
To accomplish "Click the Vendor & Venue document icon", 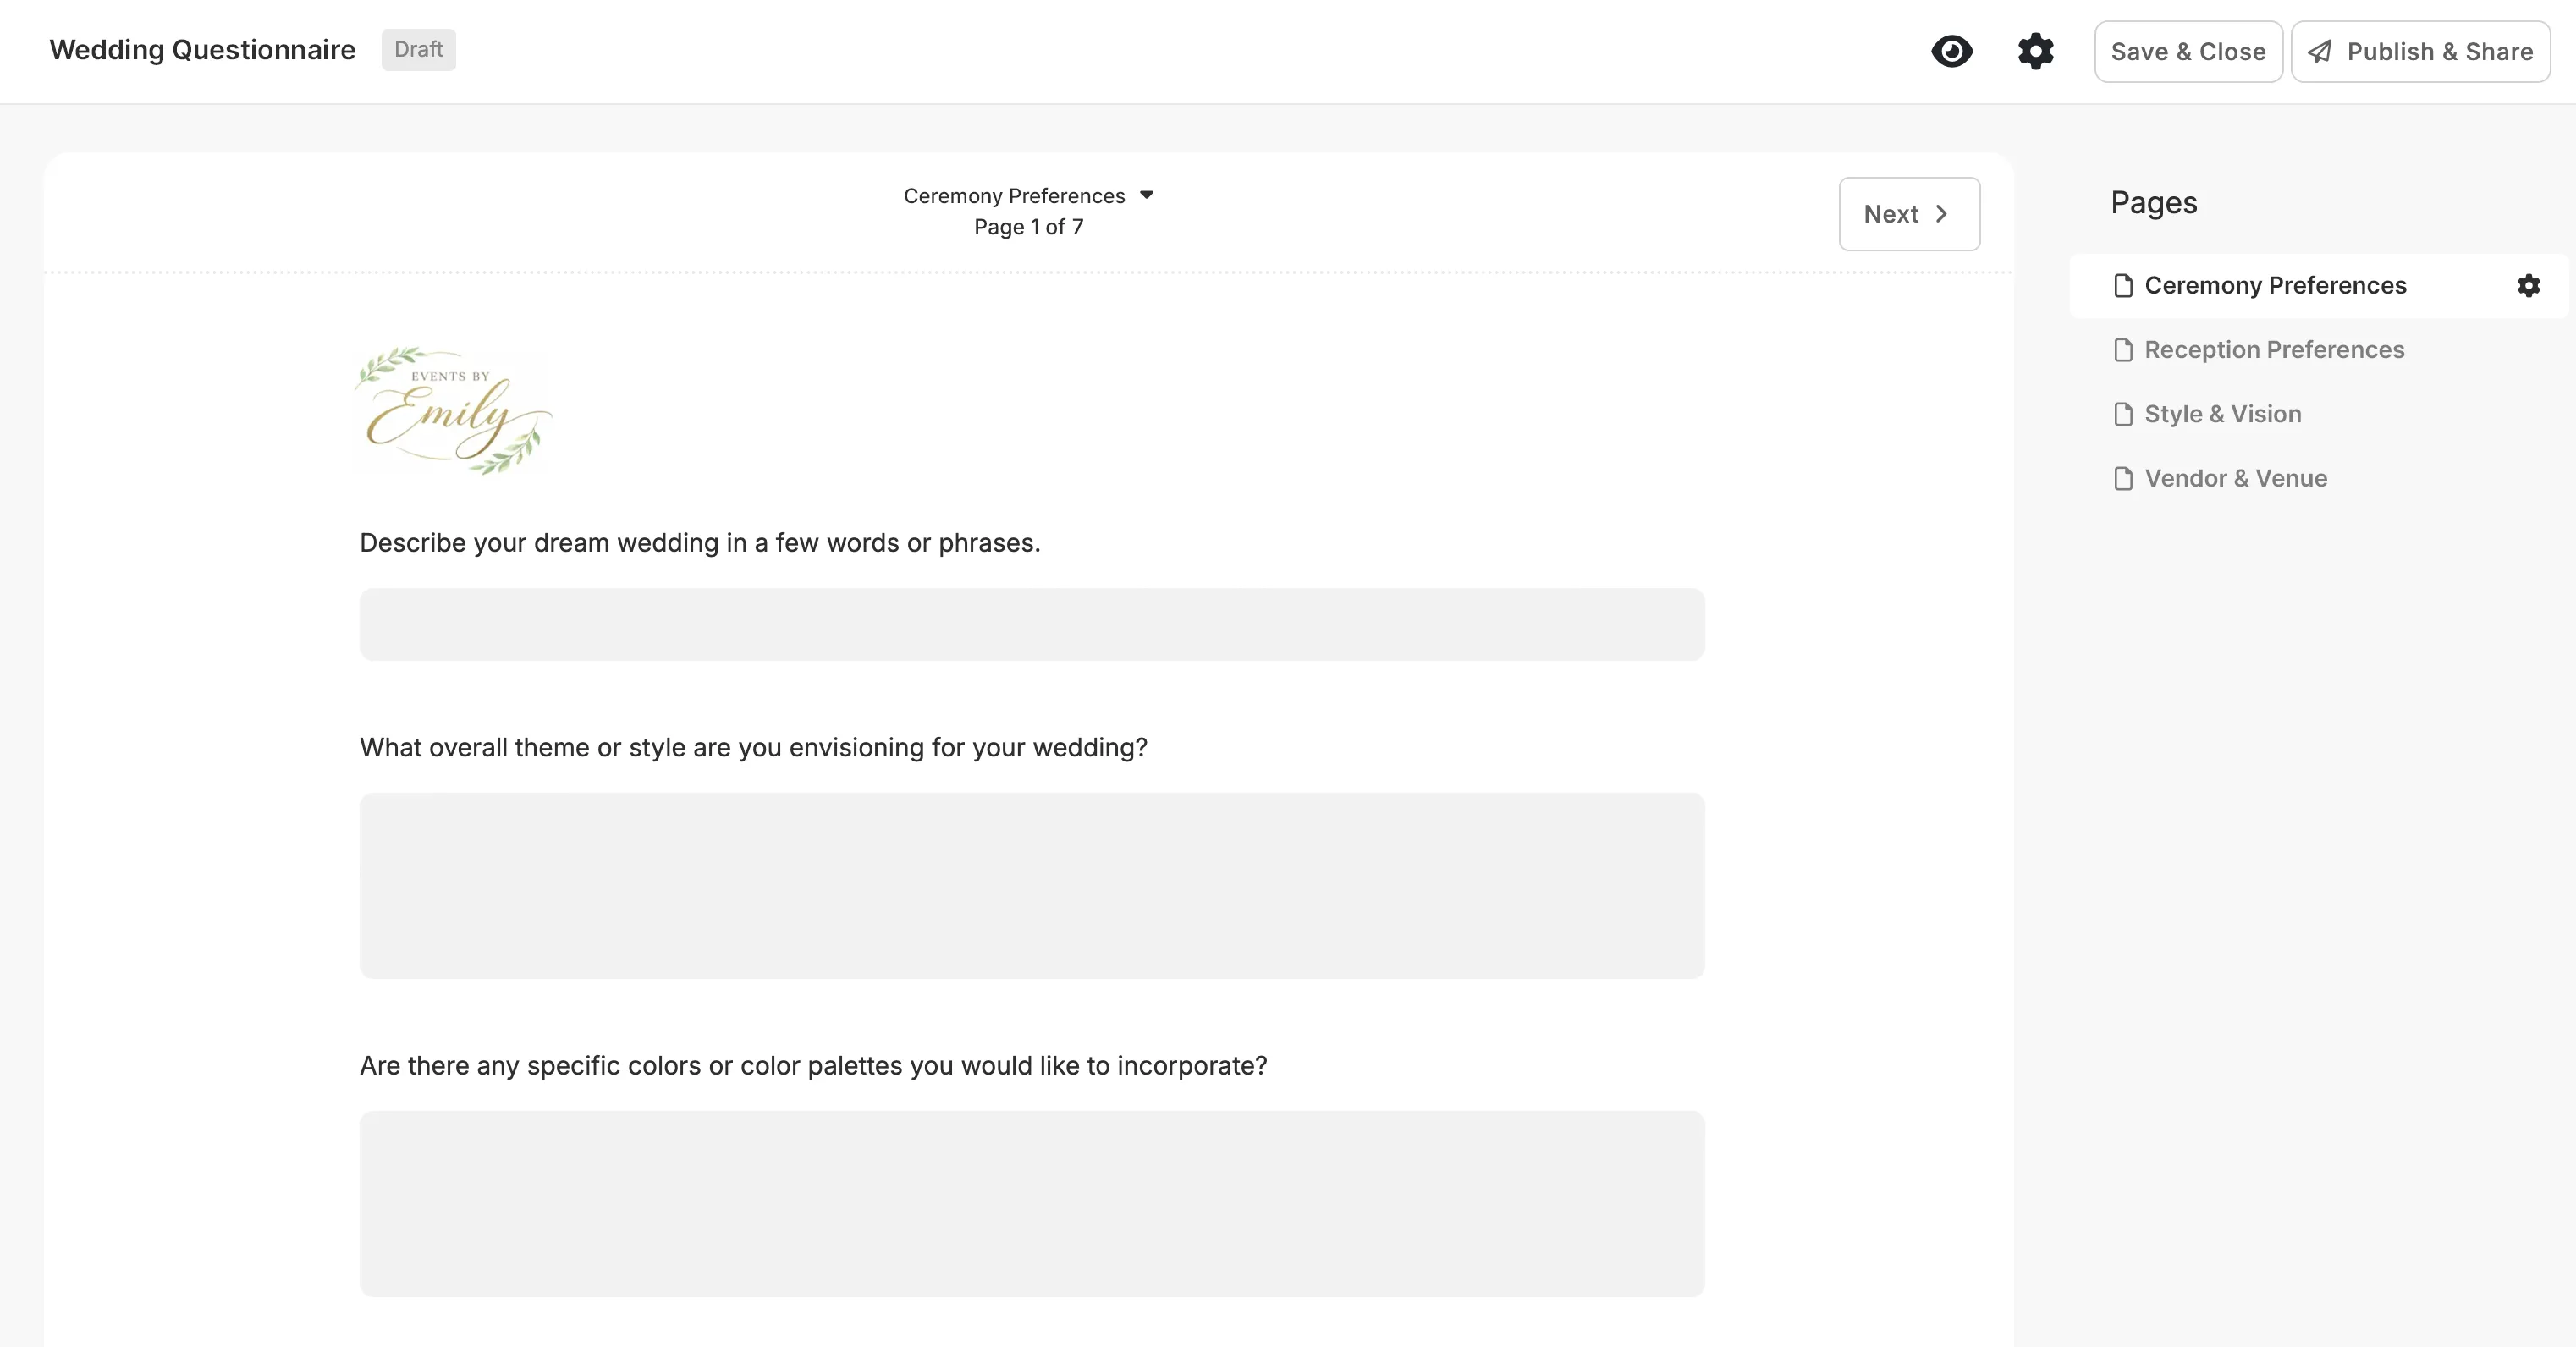I will 2123,478.
